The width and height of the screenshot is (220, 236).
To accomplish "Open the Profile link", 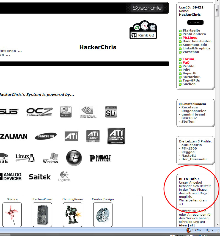I will click(188, 66).
